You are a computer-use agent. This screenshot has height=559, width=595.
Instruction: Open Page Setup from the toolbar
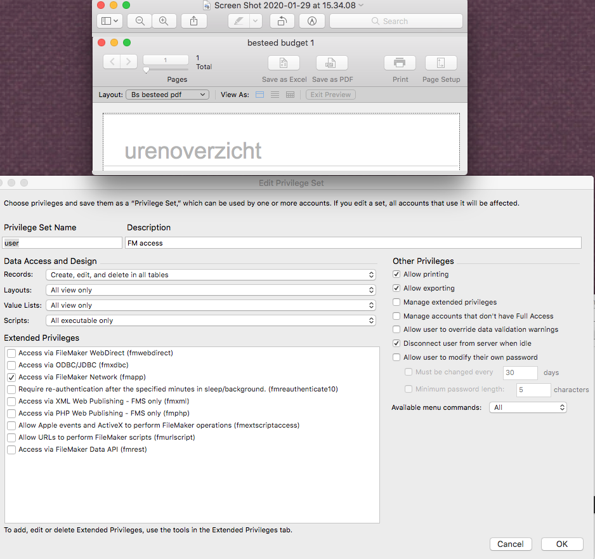tap(441, 63)
